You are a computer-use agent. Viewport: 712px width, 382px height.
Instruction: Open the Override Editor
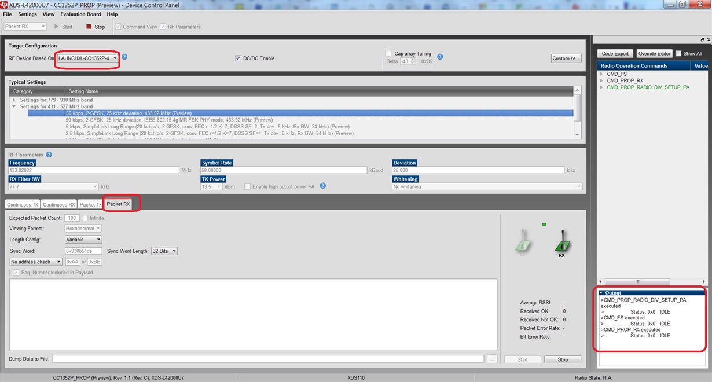pos(654,53)
